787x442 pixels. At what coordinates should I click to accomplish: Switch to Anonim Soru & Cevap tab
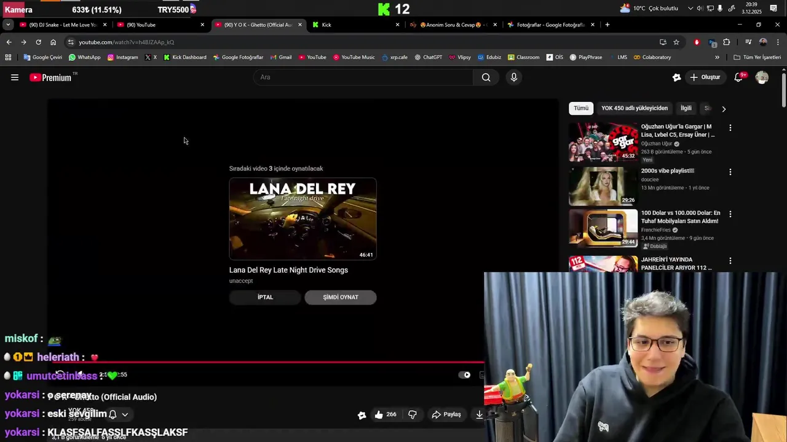453,25
